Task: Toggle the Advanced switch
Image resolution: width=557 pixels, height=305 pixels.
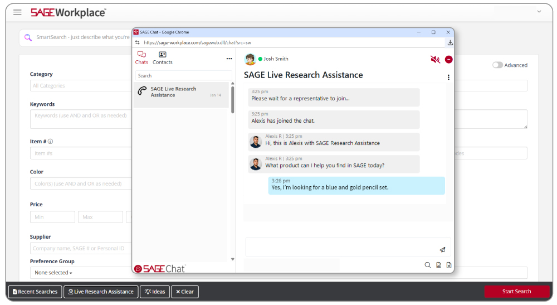Action: click(497, 65)
